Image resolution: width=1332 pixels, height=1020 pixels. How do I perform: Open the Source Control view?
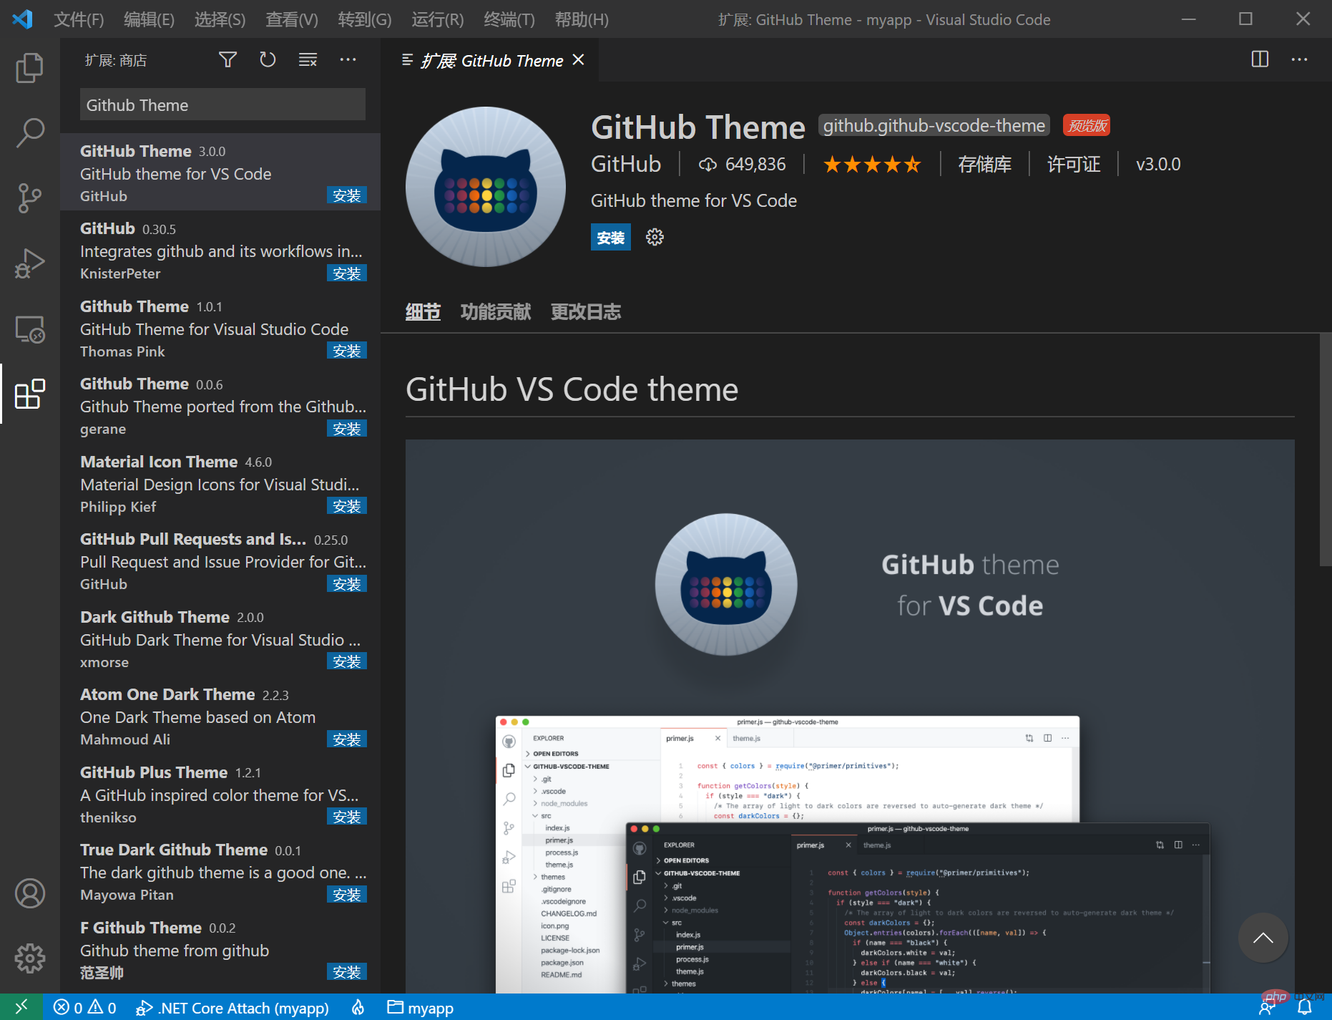tap(29, 198)
